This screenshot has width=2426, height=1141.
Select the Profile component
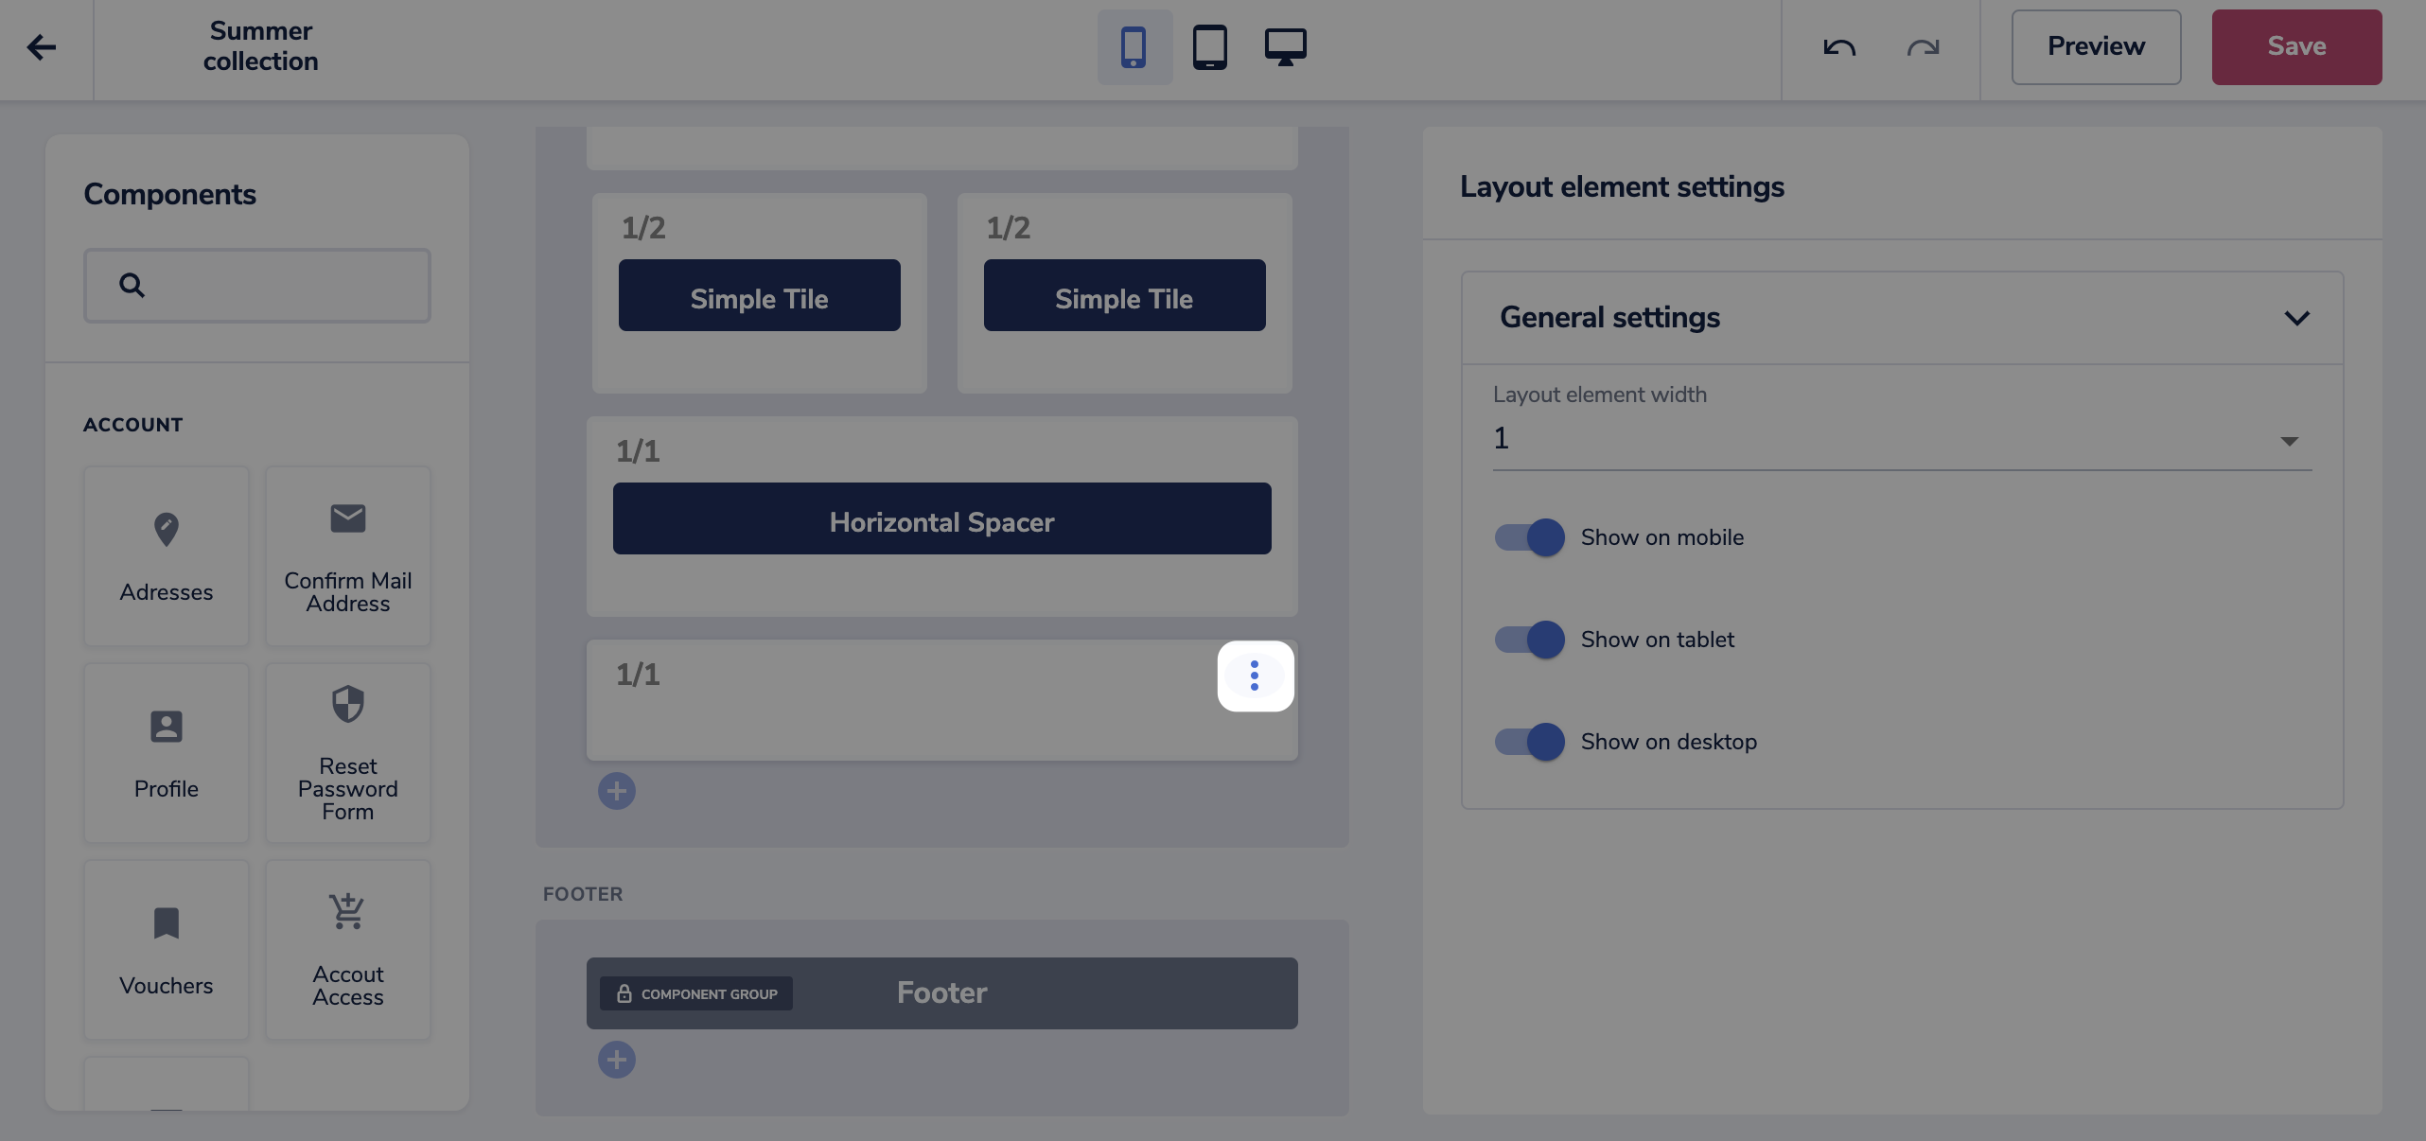point(167,753)
